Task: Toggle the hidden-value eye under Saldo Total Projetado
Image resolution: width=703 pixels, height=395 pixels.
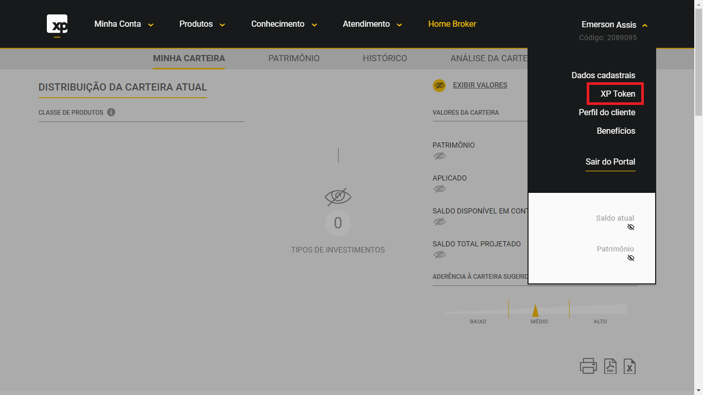Action: click(440, 255)
